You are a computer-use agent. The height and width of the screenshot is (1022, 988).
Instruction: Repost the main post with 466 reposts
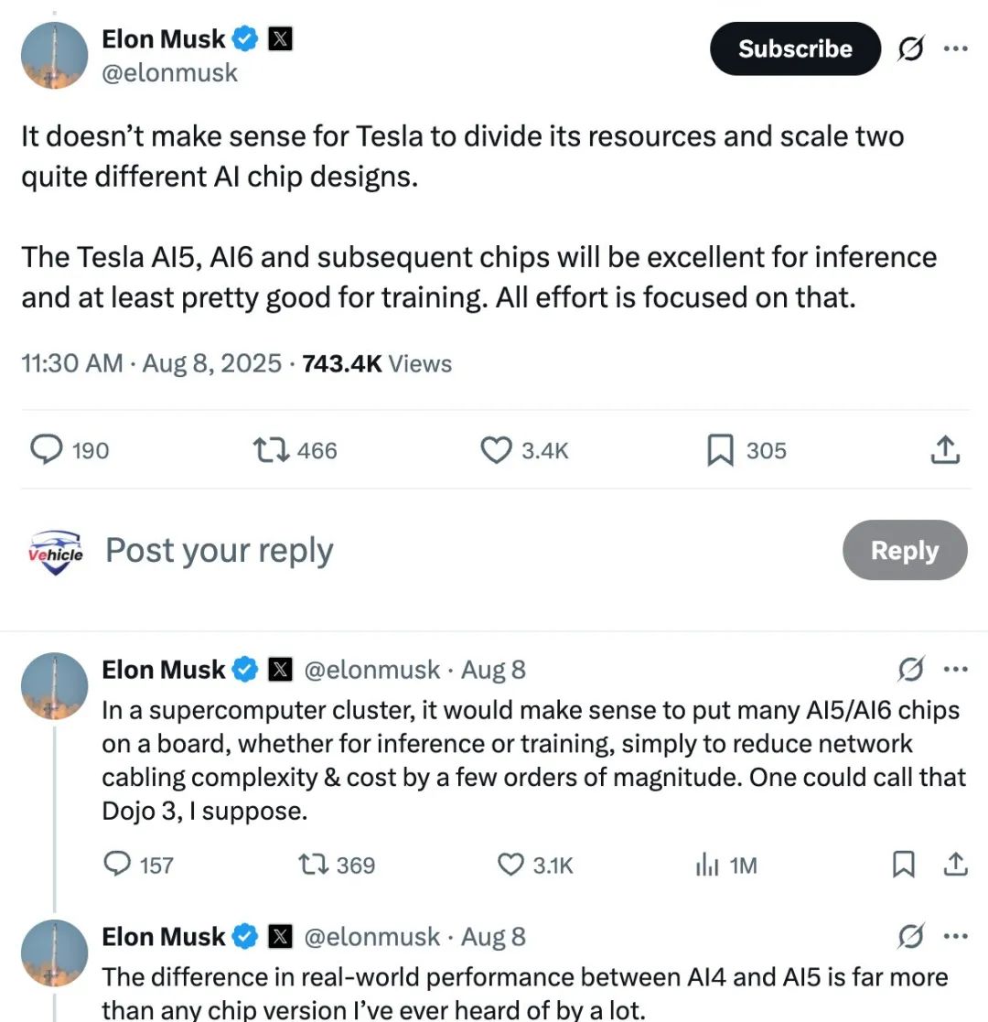[269, 450]
